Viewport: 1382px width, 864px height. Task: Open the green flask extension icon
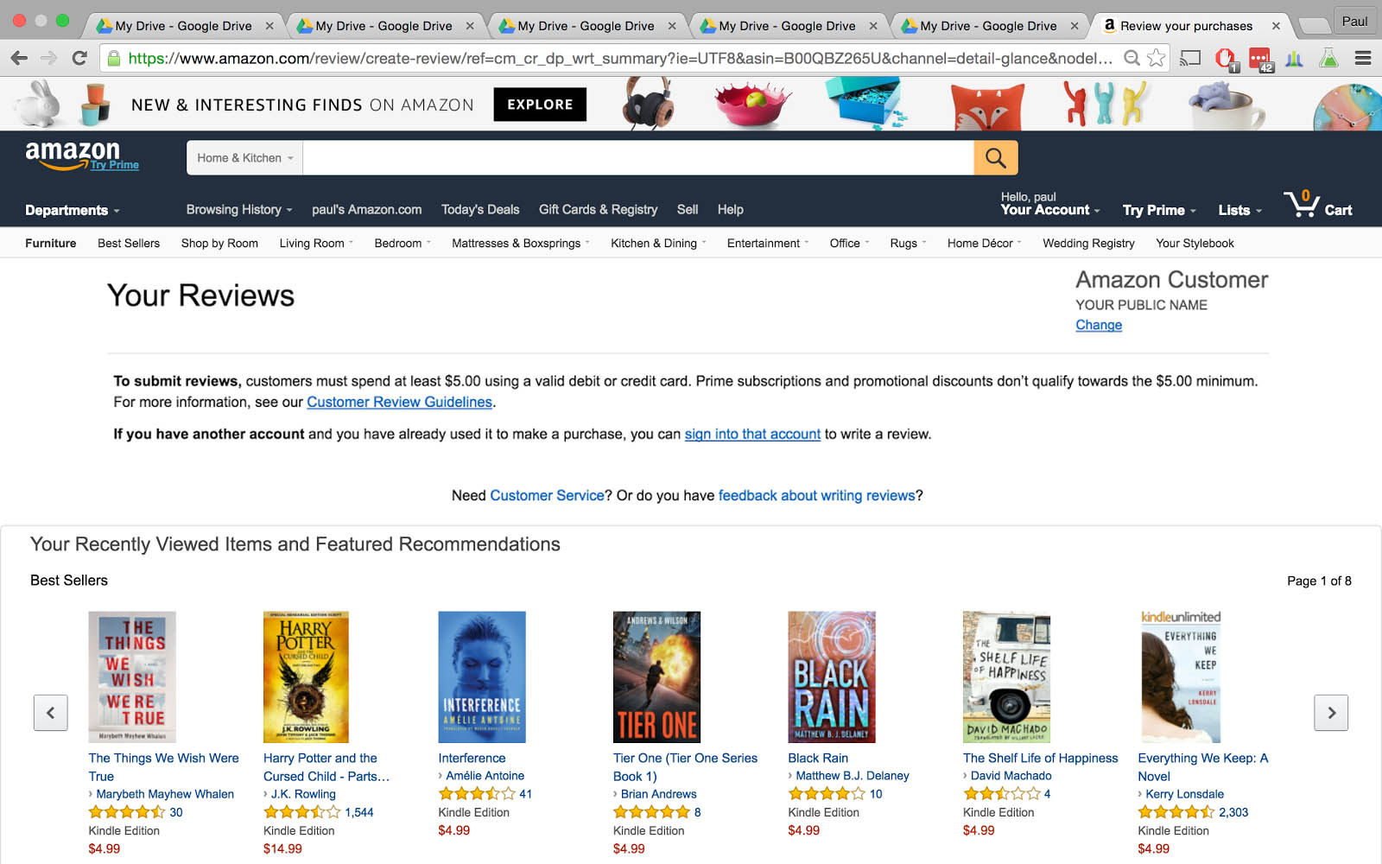pos(1328,58)
